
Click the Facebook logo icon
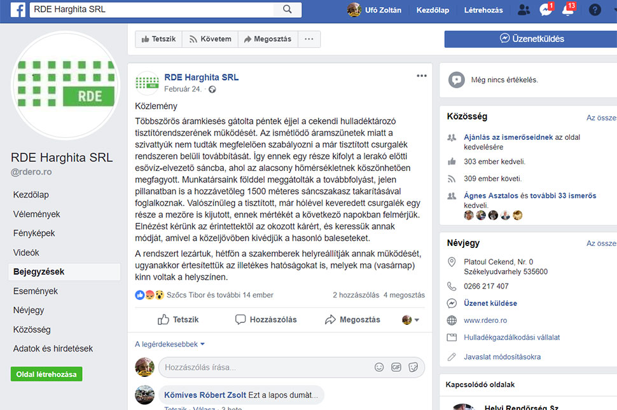click(17, 10)
